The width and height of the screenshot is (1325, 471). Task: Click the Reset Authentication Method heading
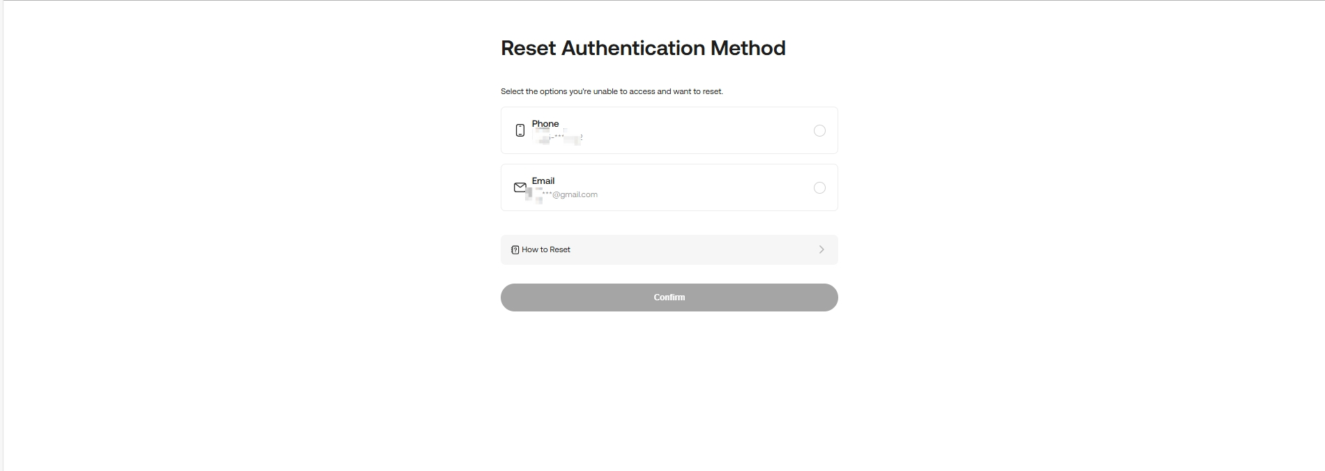[643, 48]
